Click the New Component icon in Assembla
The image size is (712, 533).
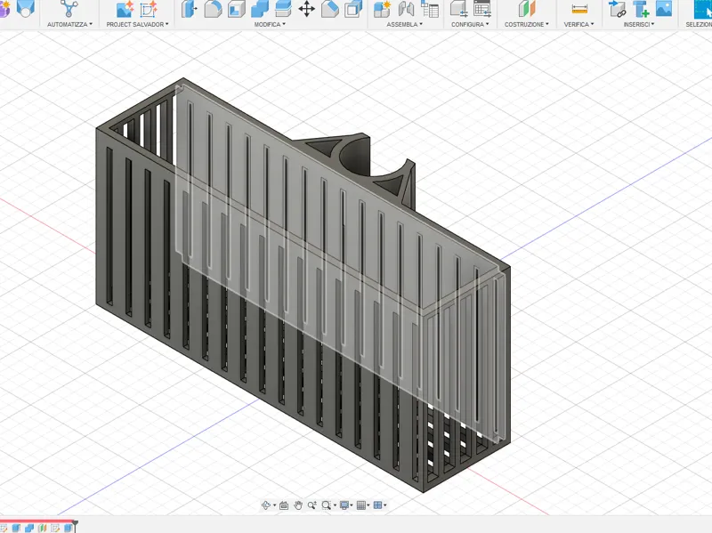[x=382, y=9]
